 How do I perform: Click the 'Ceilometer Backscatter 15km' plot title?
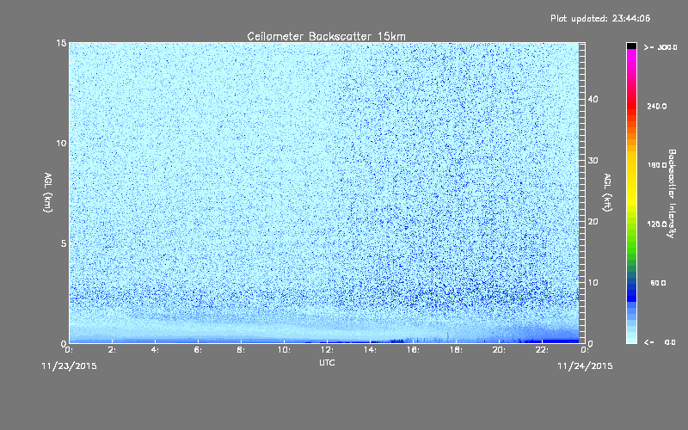[x=327, y=36]
